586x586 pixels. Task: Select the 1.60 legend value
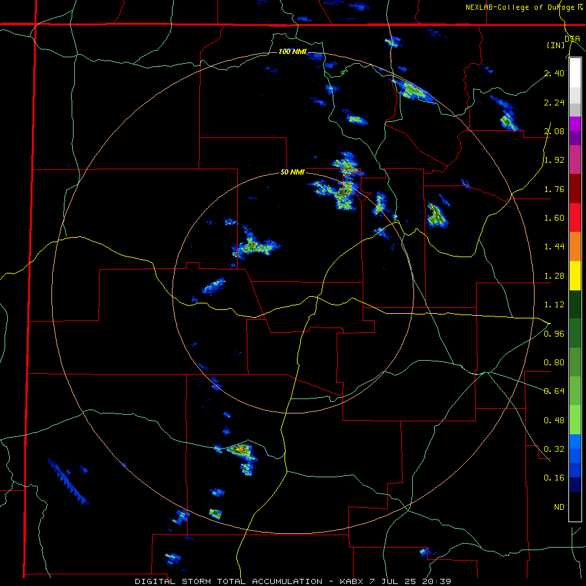click(554, 218)
